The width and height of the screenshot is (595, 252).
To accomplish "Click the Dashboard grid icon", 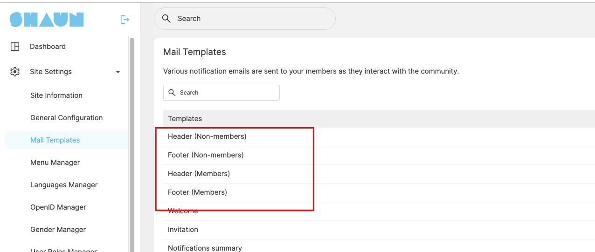I will click(15, 47).
